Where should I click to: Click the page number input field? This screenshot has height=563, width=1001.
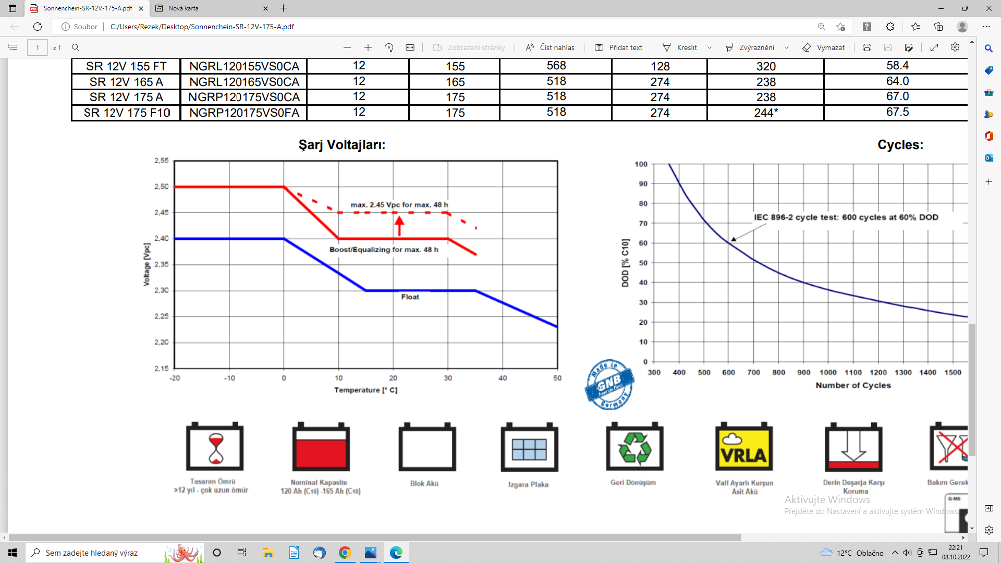tap(38, 47)
